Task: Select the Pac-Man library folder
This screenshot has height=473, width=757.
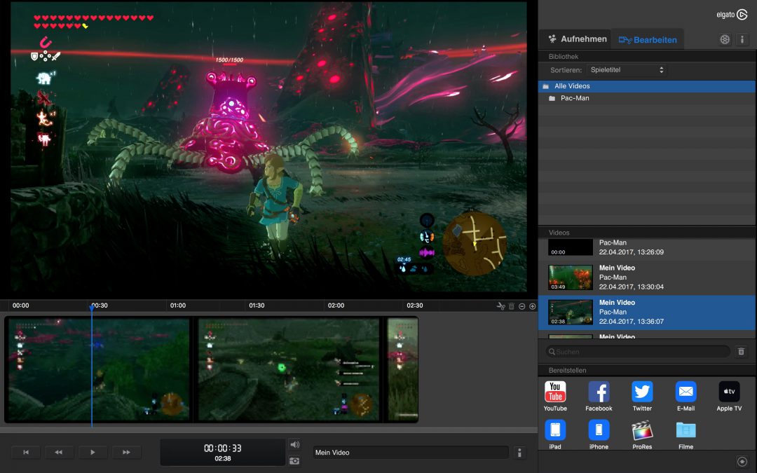Action: pos(647,98)
